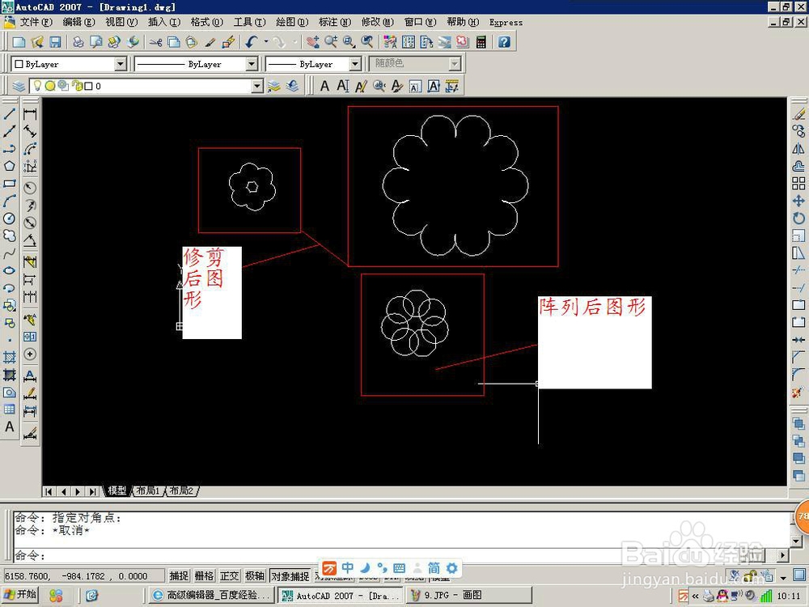Select the Line tool in Draw toolbar
Viewport: 809px width, 607px height.
coord(9,113)
